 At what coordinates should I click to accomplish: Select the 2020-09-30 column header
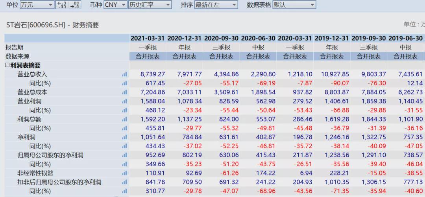pyautogui.click(x=221, y=38)
